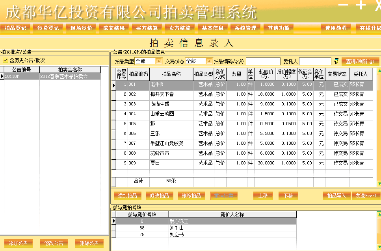Open the 系统管理 menu
Image resolution: width=381 pixels, height=251 pixels.
pyautogui.click(x=245, y=28)
